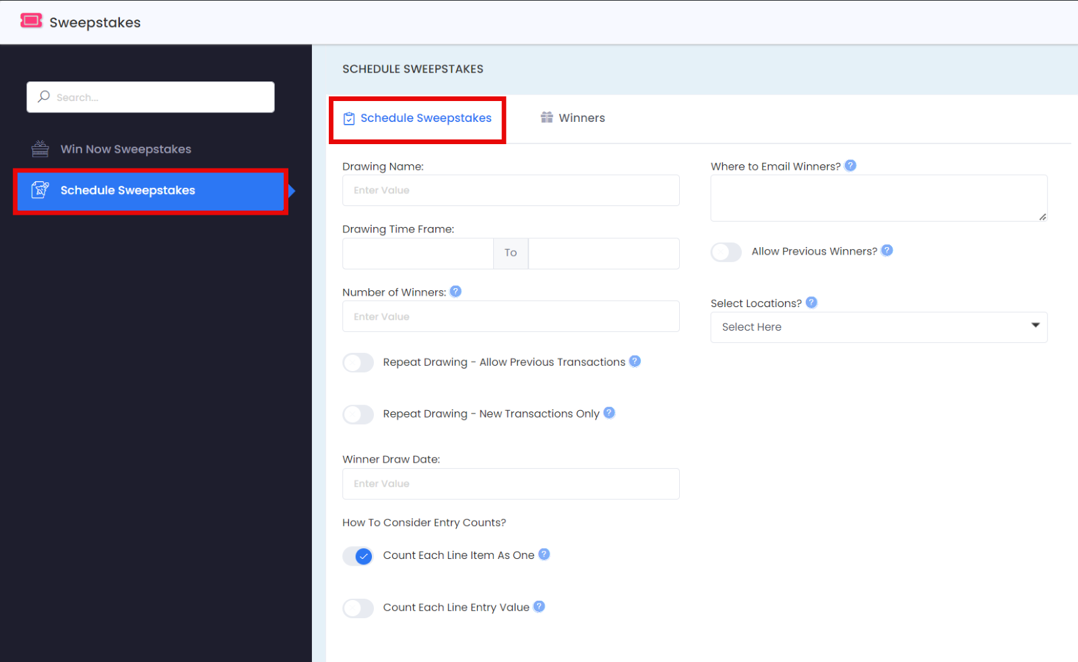Click the gift icon on Winners tab
This screenshot has height=662, width=1078.
546,117
